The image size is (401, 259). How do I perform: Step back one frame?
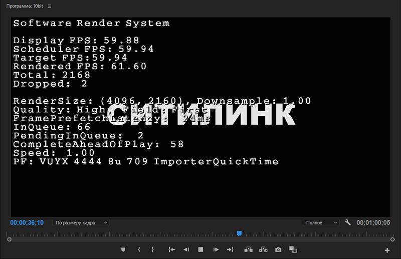(186, 249)
